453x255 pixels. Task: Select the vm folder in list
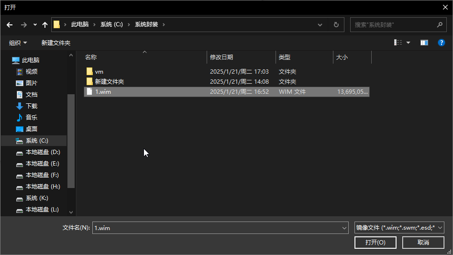click(99, 71)
